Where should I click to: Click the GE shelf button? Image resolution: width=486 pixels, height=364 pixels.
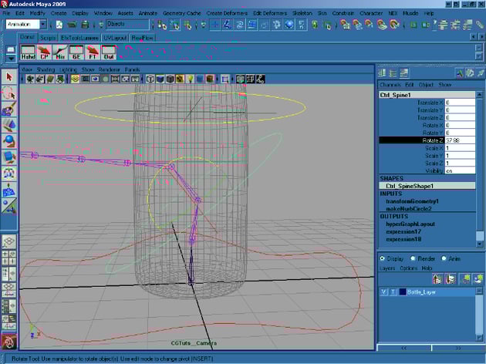click(x=76, y=54)
